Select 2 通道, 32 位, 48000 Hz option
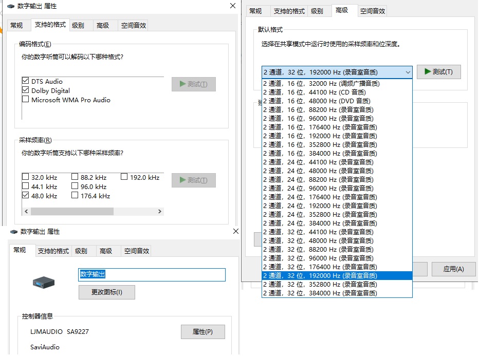The height and width of the screenshot is (356, 479). tap(337, 240)
